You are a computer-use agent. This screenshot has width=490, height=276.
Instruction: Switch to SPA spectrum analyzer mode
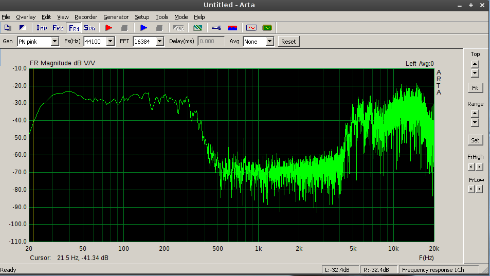(89, 28)
